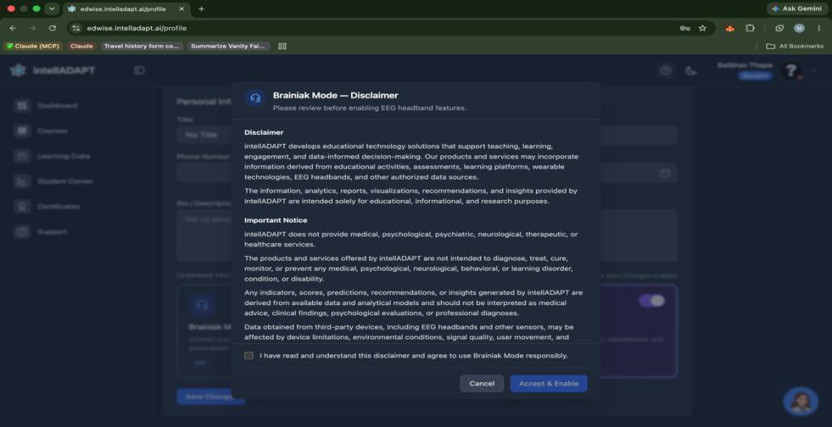The image size is (832, 427).
Task: Toggle the purple learning feature switch
Action: pos(652,301)
